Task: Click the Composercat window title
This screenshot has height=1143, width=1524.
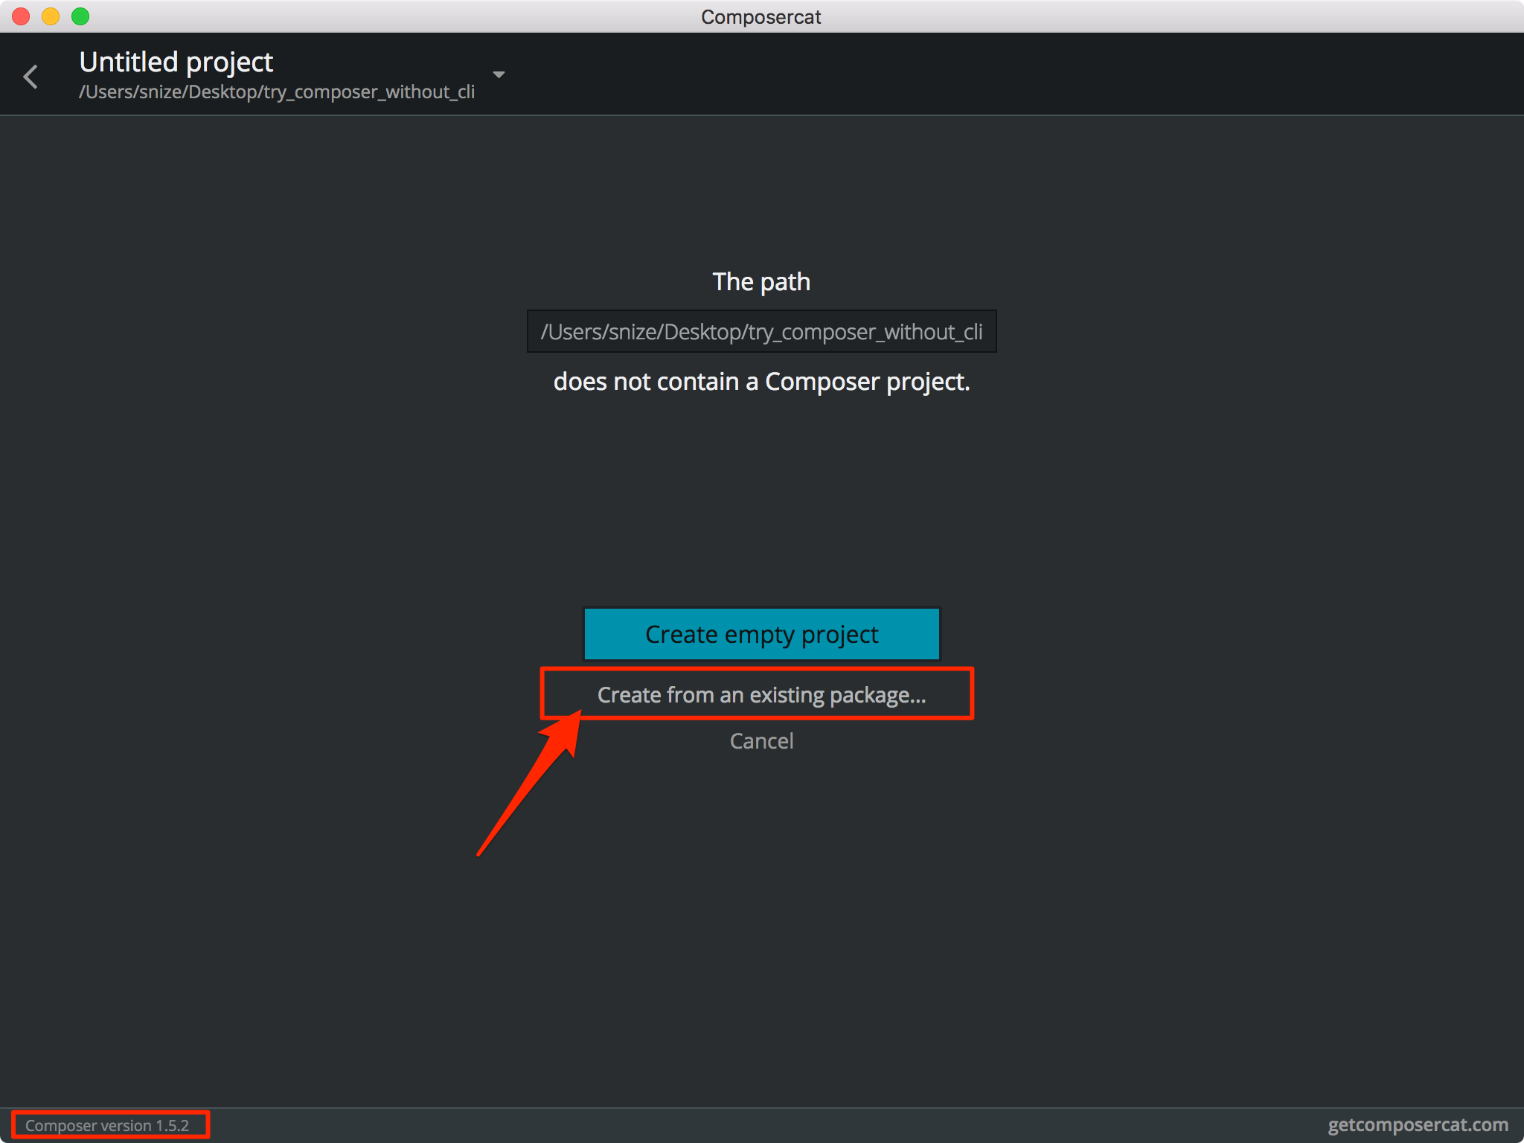Action: click(x=761, y=16)
